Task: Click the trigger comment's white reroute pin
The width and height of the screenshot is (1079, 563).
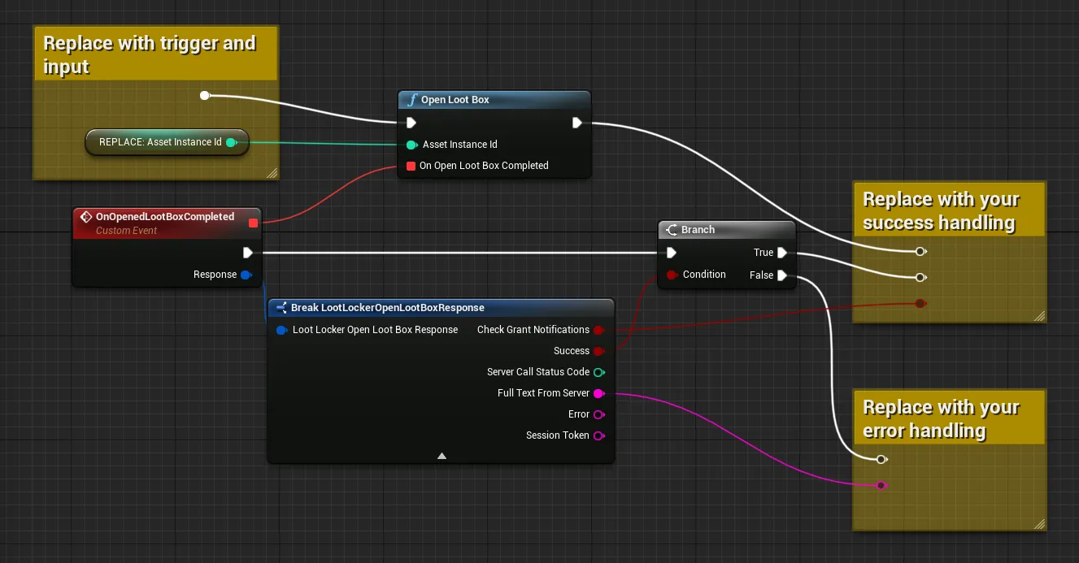Action: (205, 96)
